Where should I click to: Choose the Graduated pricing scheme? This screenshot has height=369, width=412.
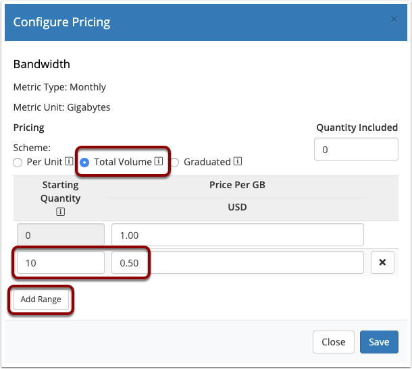click(x=175, y=163)
